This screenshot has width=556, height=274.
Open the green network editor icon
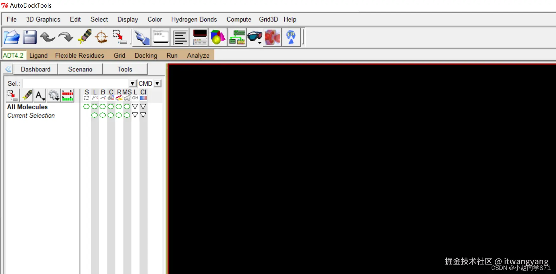(237, 37)
